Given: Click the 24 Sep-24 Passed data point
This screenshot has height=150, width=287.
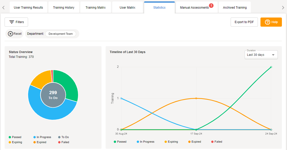Looking at the screenshot, I should click(x=271, y=67).
